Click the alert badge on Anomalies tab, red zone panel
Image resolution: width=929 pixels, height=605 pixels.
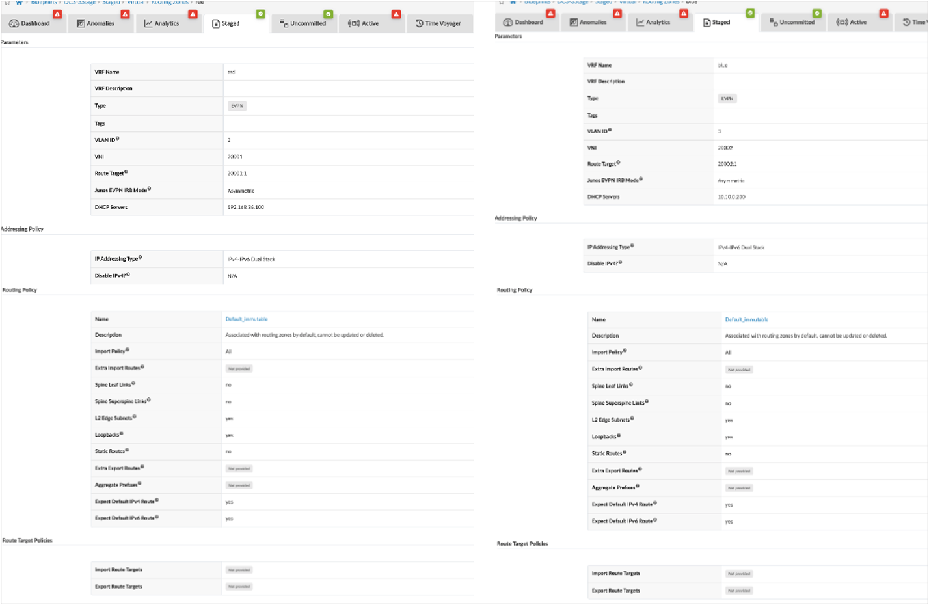pos(125,14)
